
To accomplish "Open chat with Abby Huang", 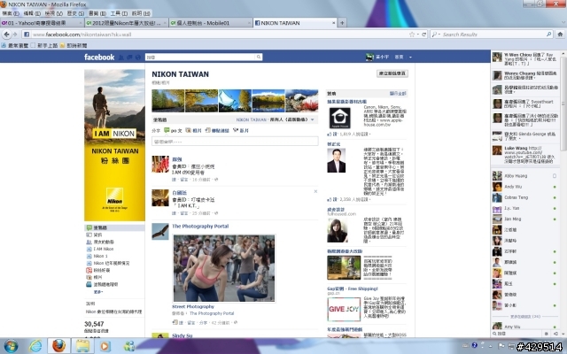I will click(524, 176).
